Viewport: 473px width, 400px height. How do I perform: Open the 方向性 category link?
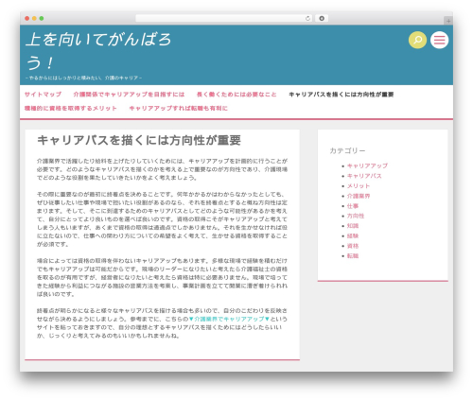point(356,216)
